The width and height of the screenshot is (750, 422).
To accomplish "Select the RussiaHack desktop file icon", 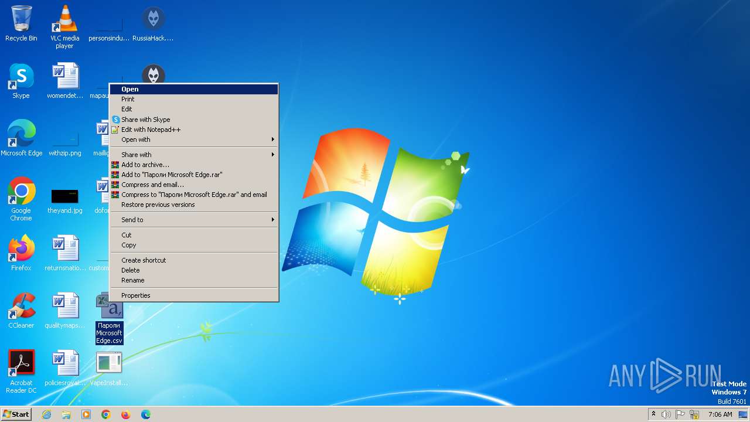I will (153, 23).
